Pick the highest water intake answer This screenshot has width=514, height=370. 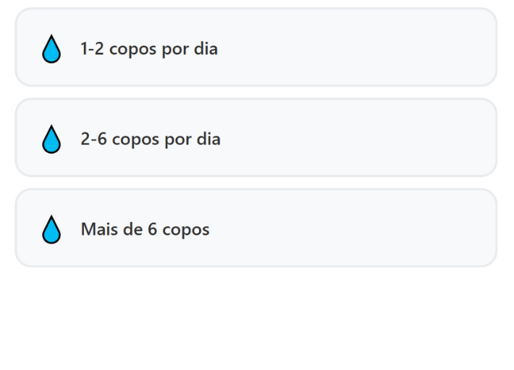pyautogui.click(x=256, y=228)
